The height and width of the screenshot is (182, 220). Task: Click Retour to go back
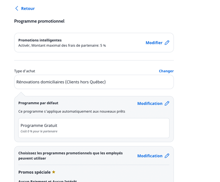27,9
